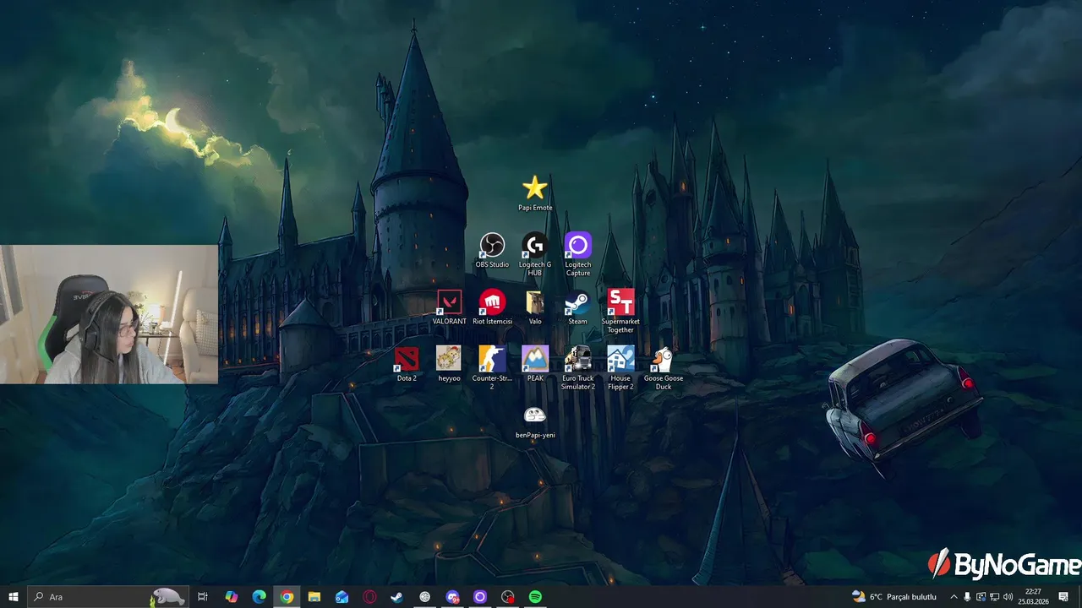
Task: Open Outlook mail from the taskbar
Action: point(342,597)
